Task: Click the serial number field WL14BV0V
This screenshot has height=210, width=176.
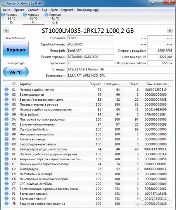Action: point(90,44)
